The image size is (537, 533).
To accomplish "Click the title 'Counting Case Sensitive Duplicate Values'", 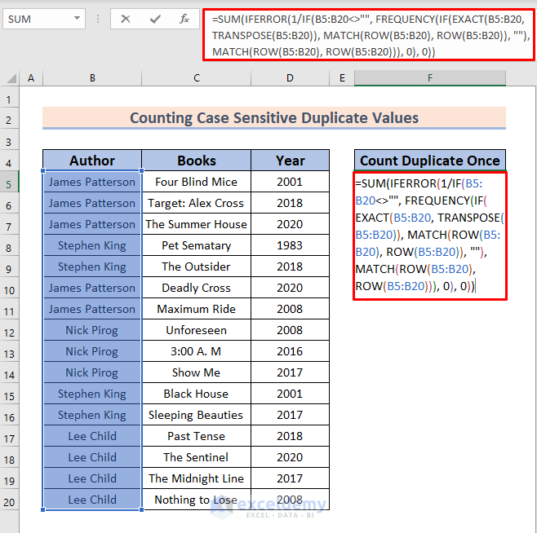I will 274,118.
